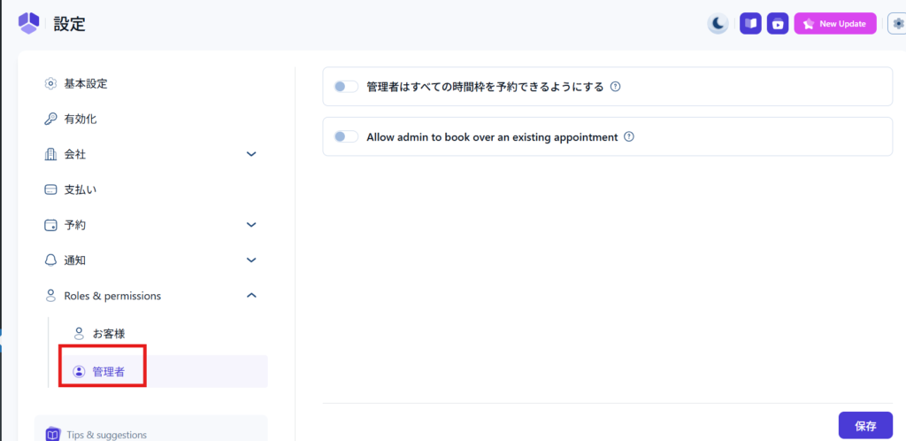The height and width of the screenshot is (441, 906).
Task: Expand the 通知 section chevron
Action: 251,260
